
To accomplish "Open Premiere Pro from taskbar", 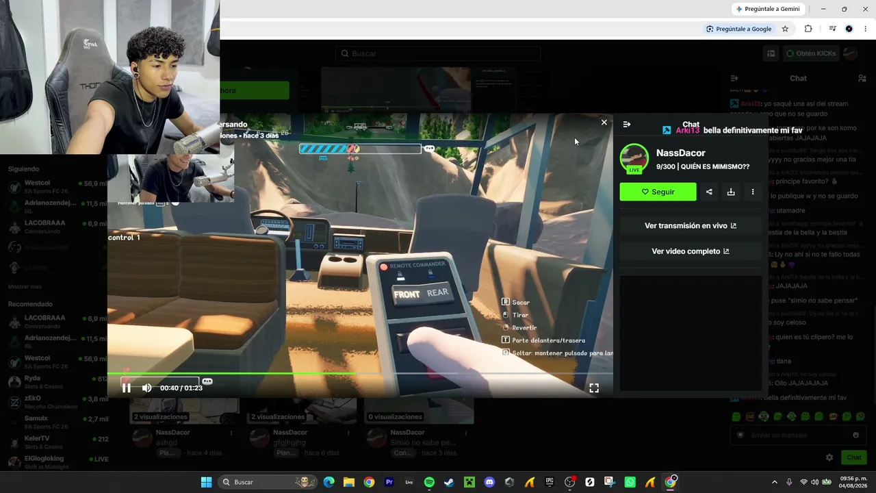I will 389,482.
